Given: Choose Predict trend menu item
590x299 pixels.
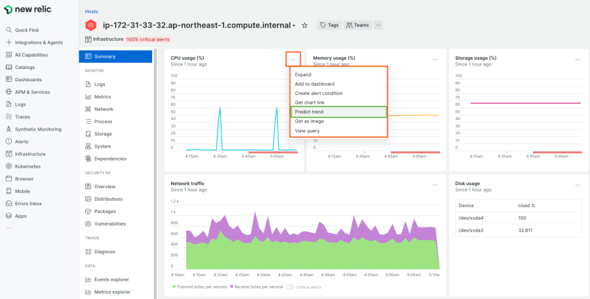Looking at the screenshot, I should click(x=339, y=112).
